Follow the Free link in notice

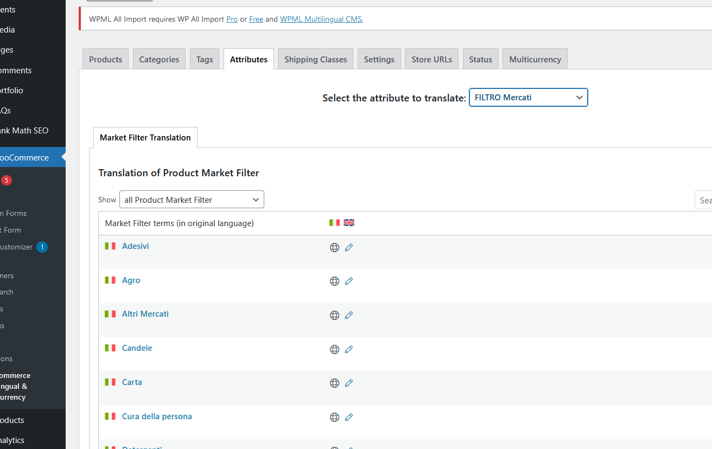point(256,19)
